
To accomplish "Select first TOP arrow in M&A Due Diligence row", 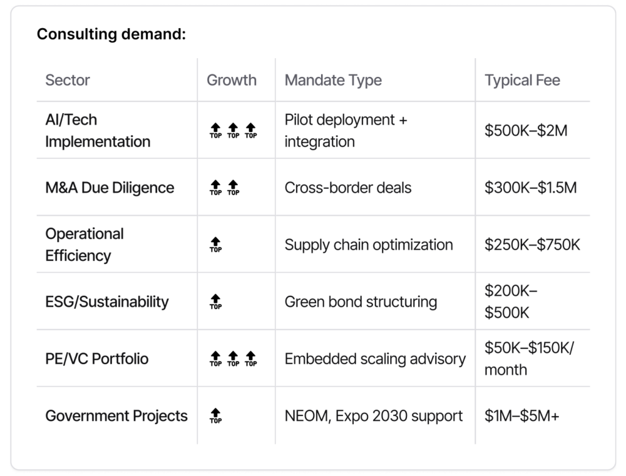I will pyautogui.click(x=215, y=188).
